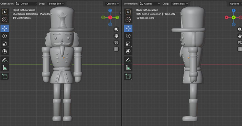Choose the Scale tool in left viewport
Screen dimensions: 242x126
[x=5, y=44]
